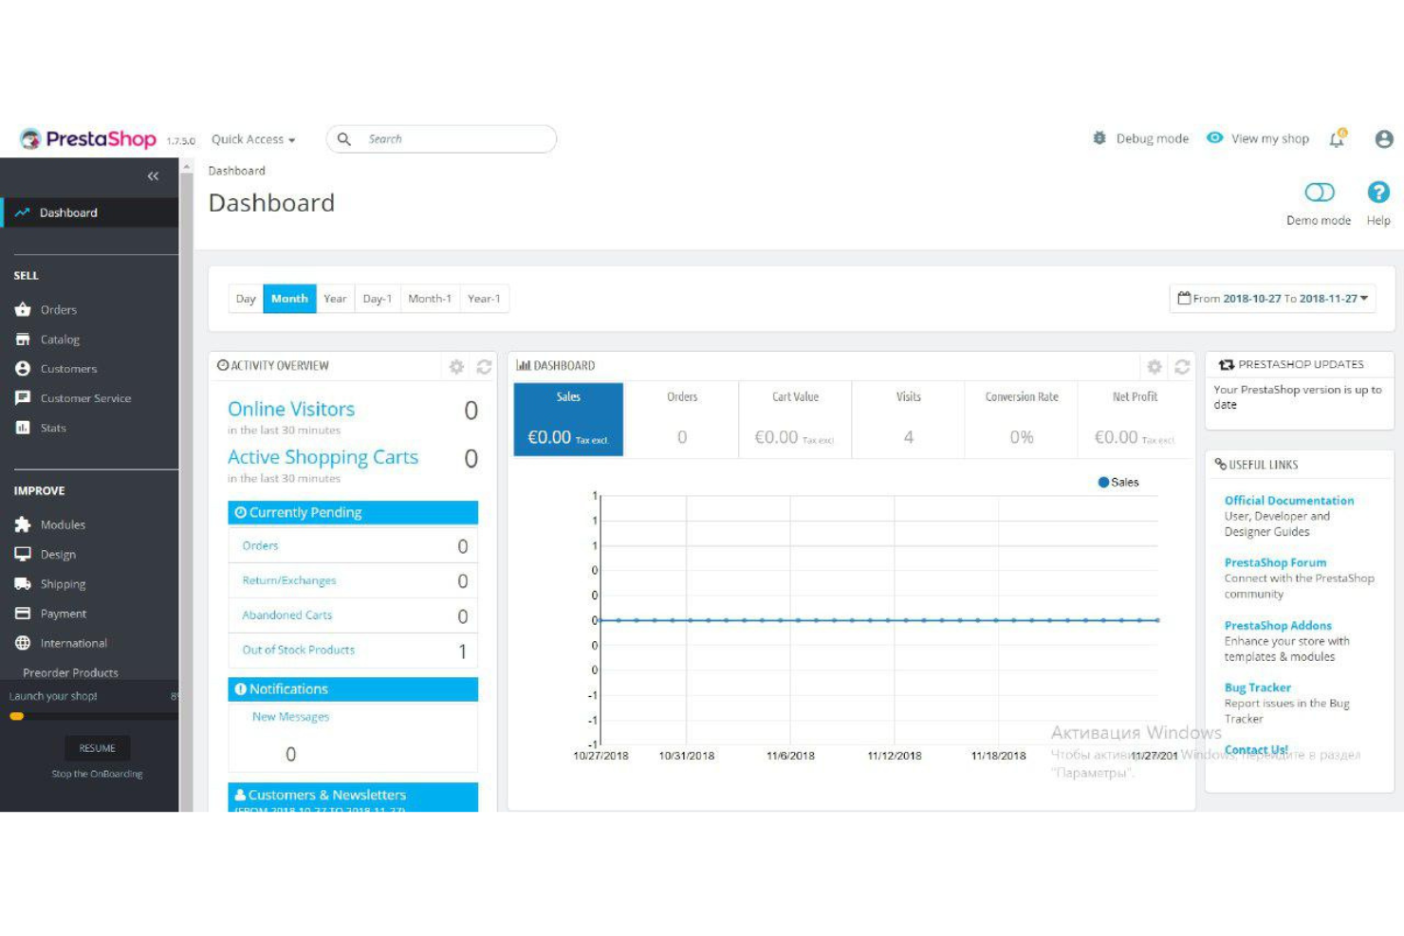Click the International globe icon
The image size is (1404, 936).
pos(23,643)
